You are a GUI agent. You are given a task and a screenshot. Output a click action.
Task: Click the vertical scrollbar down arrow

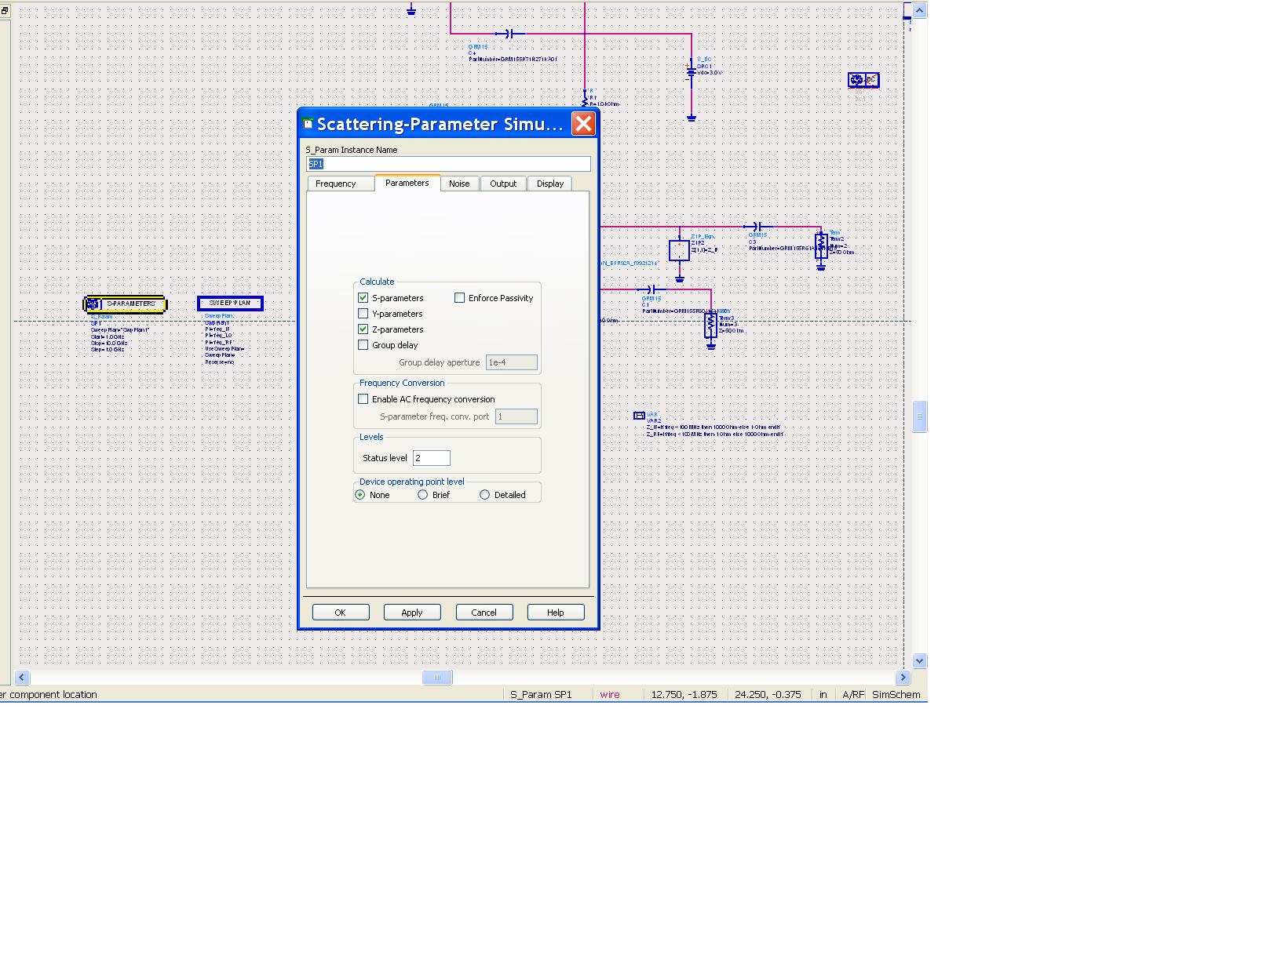(919, 660)
